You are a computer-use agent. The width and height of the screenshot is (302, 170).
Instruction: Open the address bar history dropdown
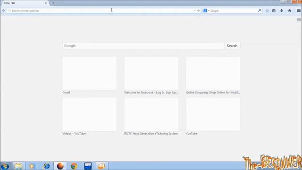[194, 10]
